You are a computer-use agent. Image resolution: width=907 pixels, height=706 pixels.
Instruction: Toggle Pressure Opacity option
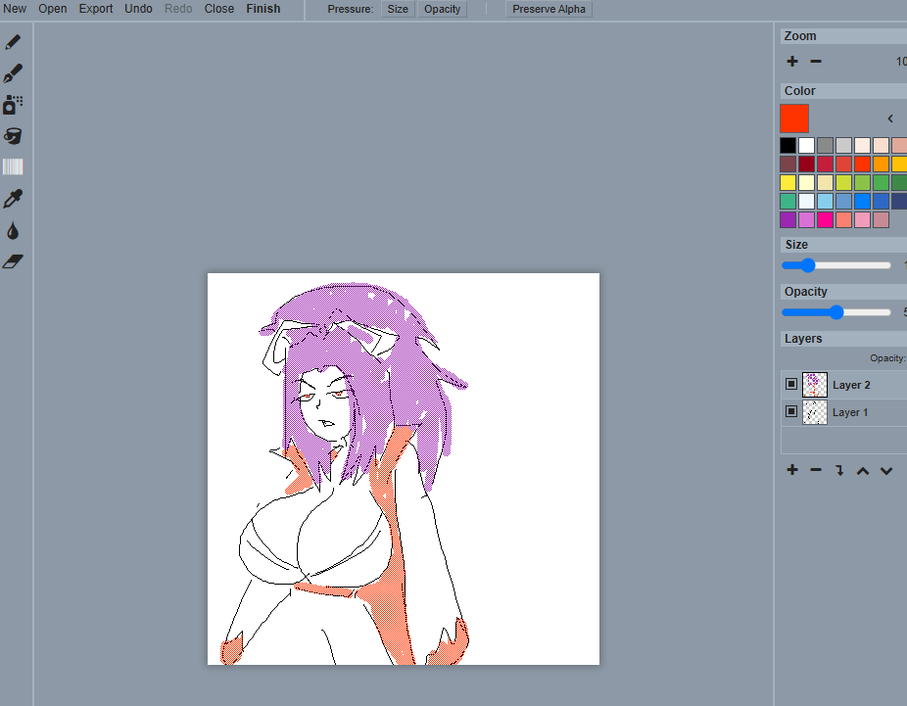coord(443,9)
